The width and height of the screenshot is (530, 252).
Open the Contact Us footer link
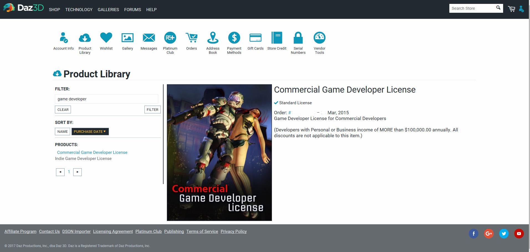click(49, 231)
